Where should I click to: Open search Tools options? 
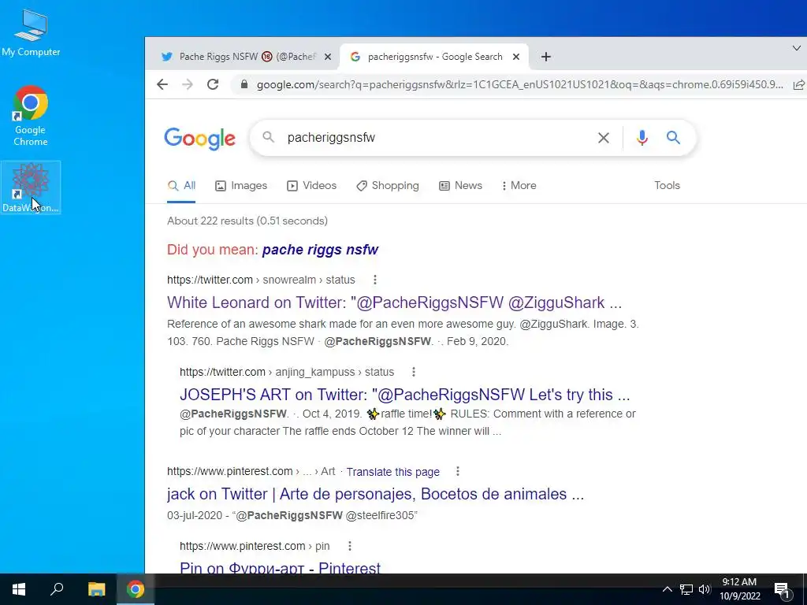click(667, 186)
